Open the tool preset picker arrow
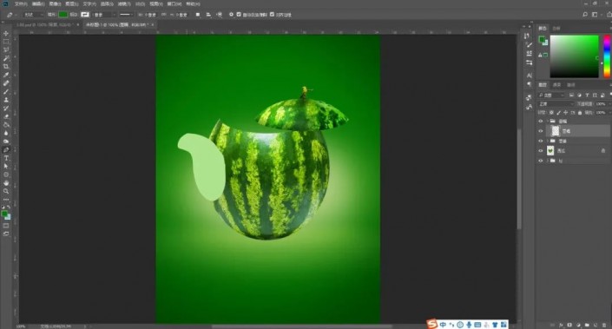This screenshot has height=329, width=612. [x=16, y=15]
